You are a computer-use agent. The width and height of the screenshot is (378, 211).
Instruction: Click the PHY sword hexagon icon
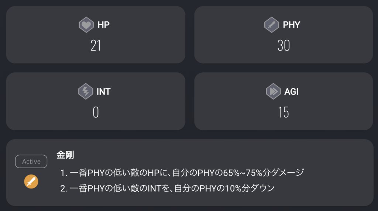(x=271, y=25)
